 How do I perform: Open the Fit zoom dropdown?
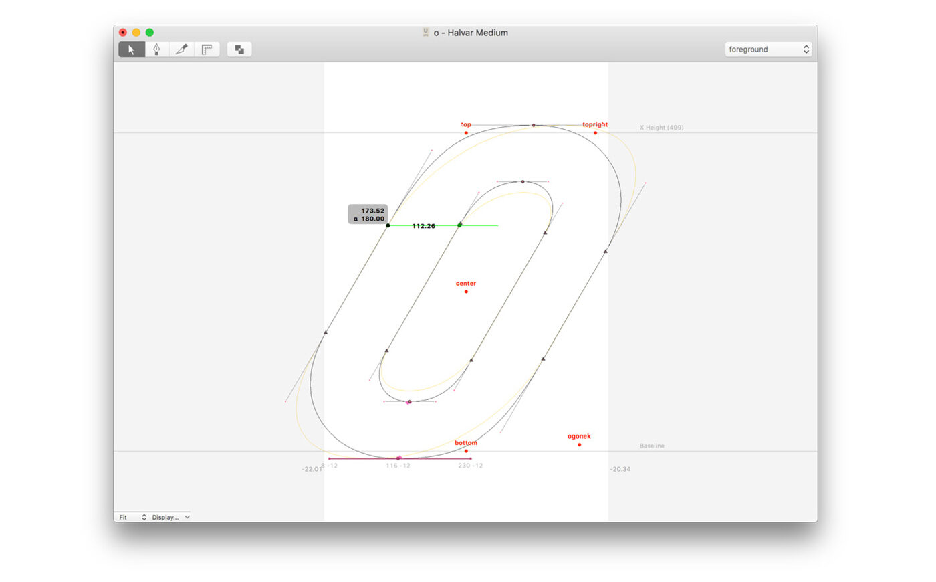[x=132, y=517]
